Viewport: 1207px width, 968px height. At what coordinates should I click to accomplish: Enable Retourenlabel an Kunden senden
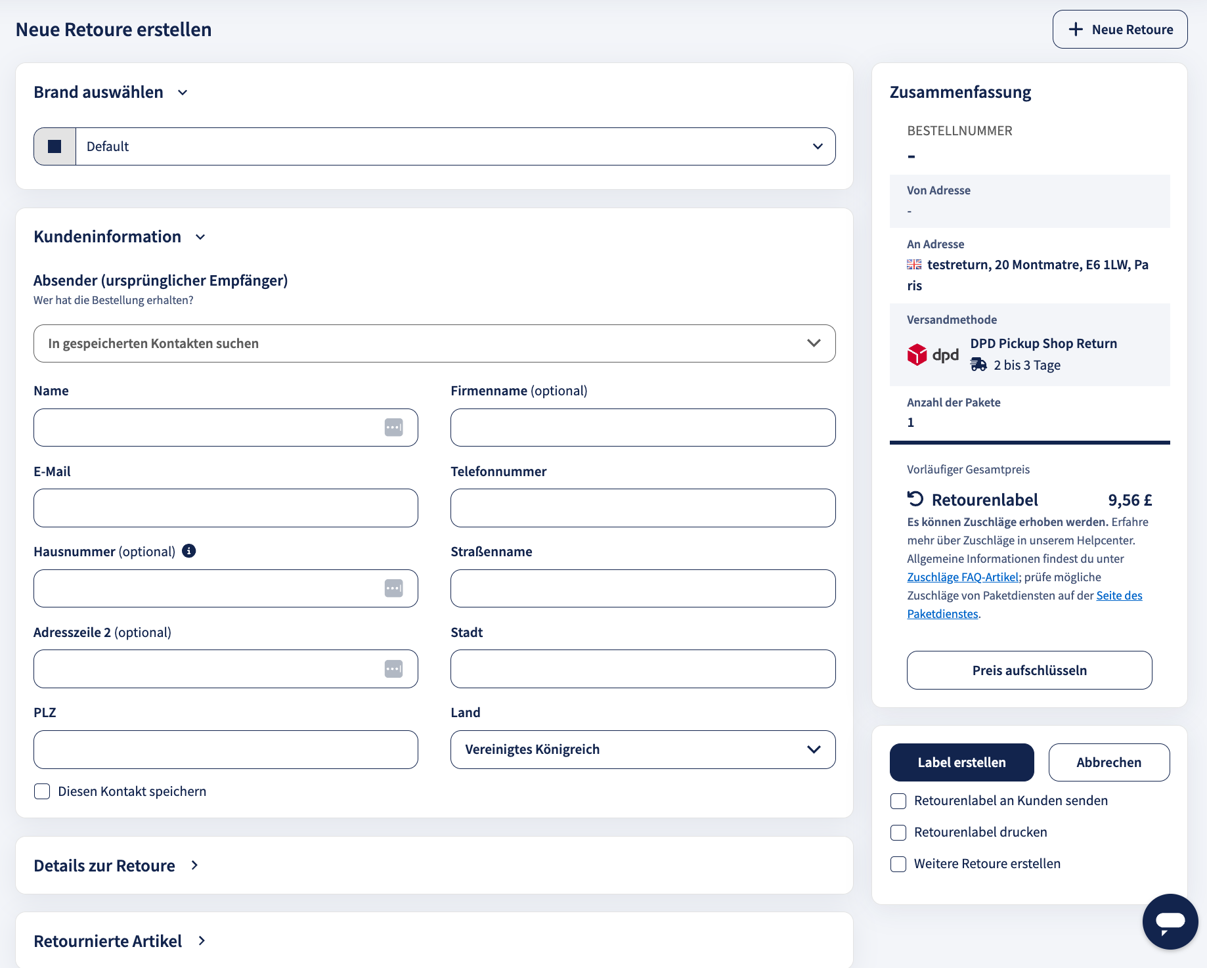tap(898, 801)
